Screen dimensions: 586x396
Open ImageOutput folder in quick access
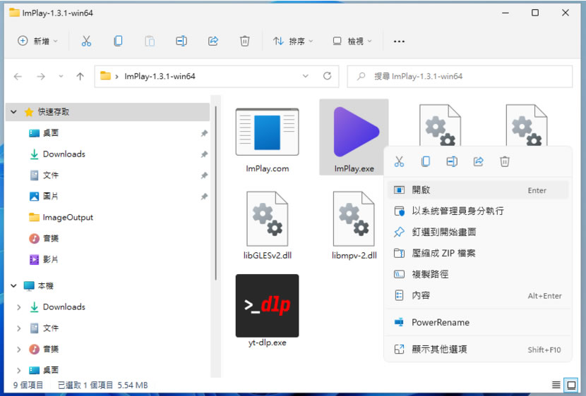tap(61, 218)
